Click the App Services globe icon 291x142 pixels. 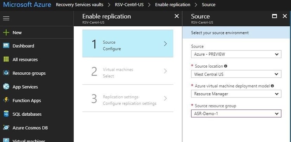click(6, 87)
